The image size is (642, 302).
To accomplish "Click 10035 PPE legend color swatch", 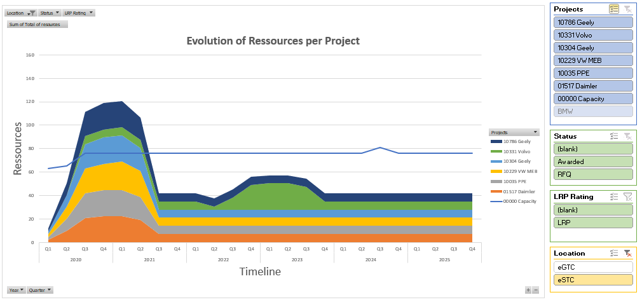I will click(x=496, y=181).
